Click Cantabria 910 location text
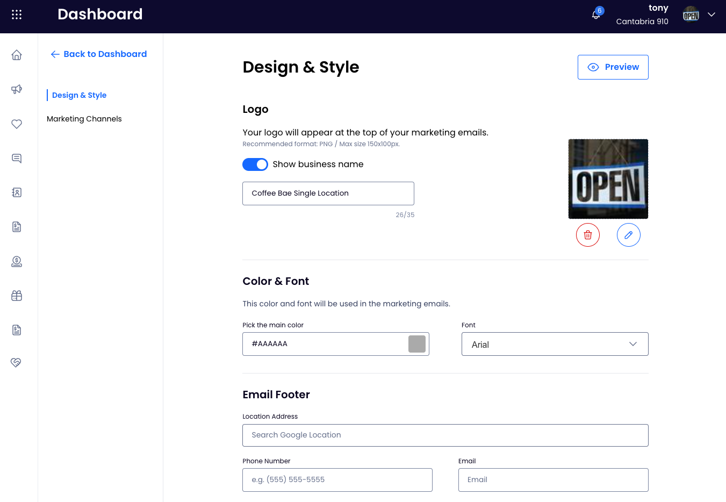 point(642,21)
